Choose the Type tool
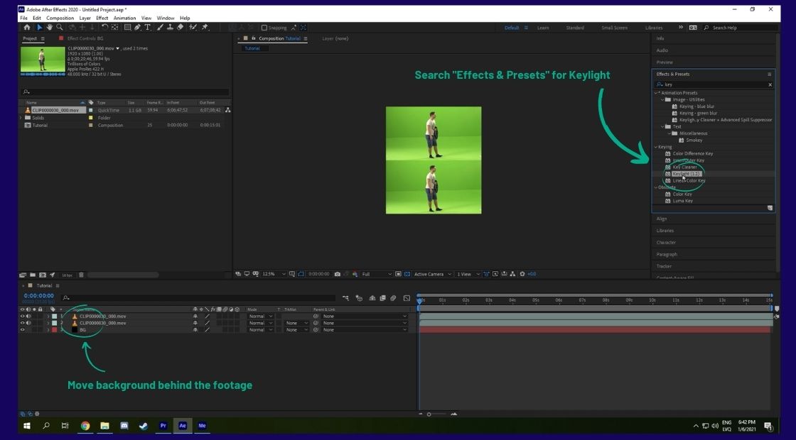The width and height of the screenshot is (796, 440). 146,27
